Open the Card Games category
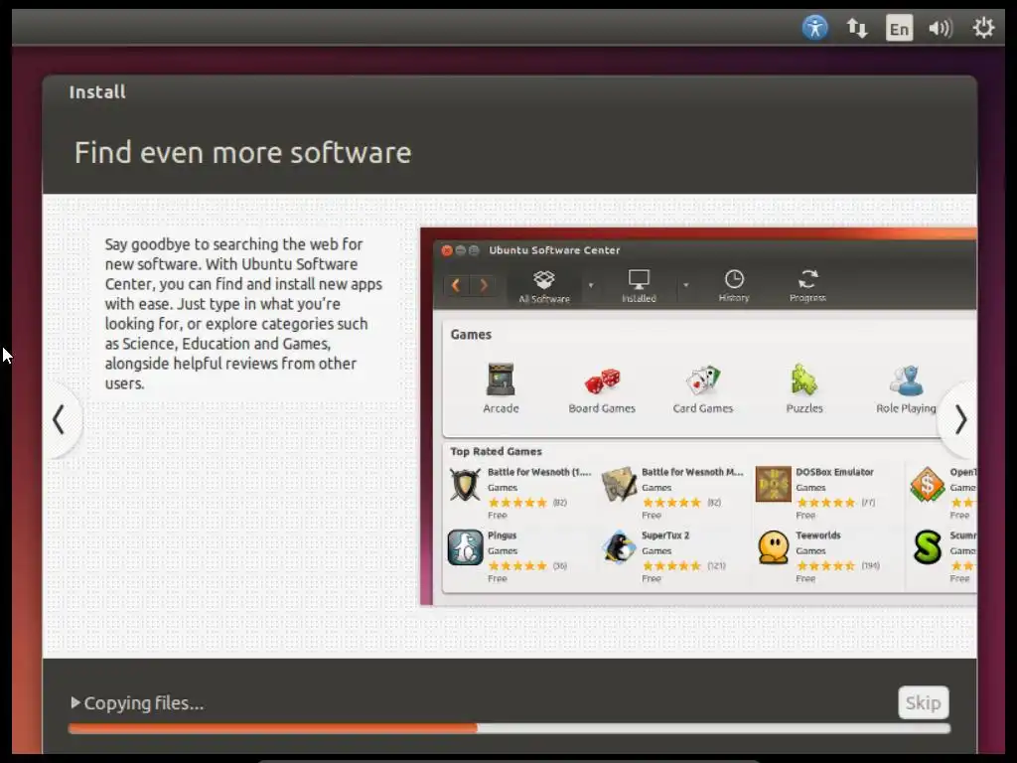The width and height of the screenshot is (1017, 763). pos(703,387)
